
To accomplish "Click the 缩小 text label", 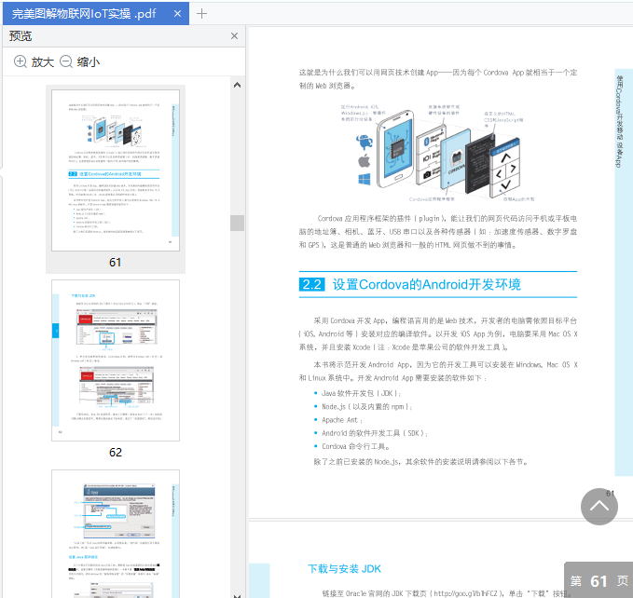I will [89, 62].
